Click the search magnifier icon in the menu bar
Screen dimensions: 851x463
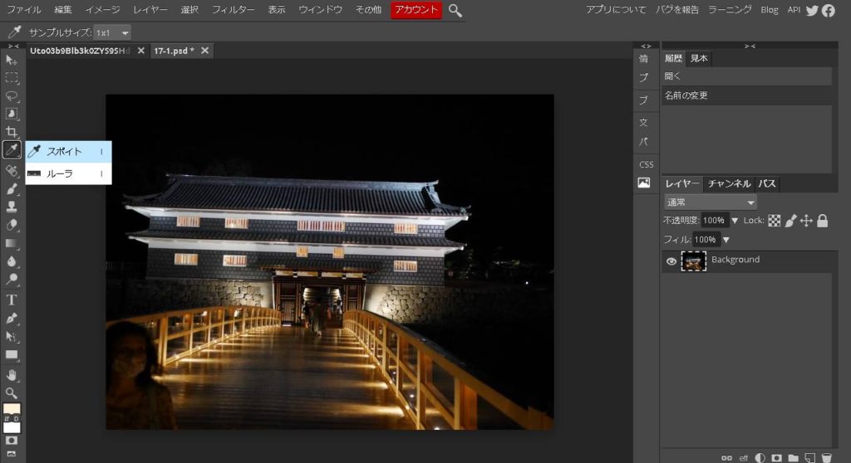coord(455,10)
